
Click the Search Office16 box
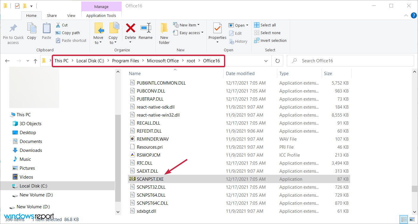point(350,61)
